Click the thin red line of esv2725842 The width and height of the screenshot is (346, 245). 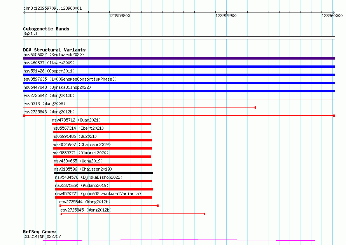coord(179,99)
